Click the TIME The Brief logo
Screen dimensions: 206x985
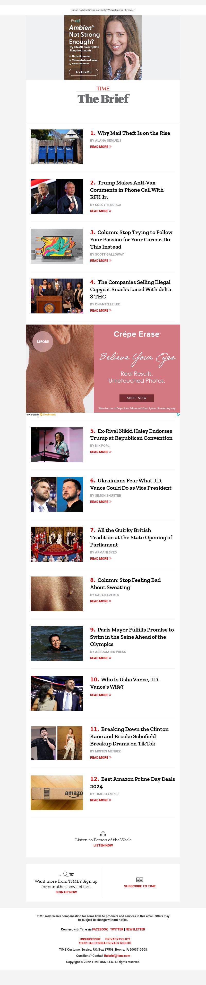[103, 96]
